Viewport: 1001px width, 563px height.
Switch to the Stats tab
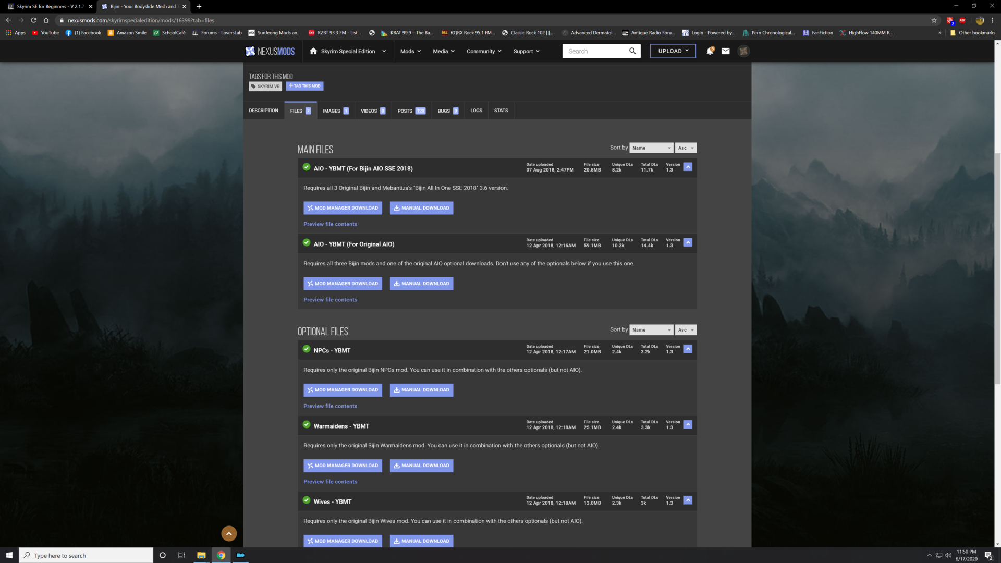pyautogui.click(x=501, y=111)
